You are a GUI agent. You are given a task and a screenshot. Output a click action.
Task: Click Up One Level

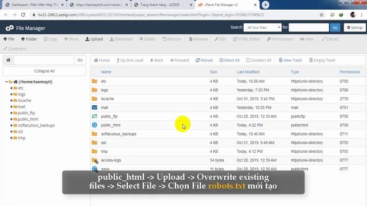130,60
